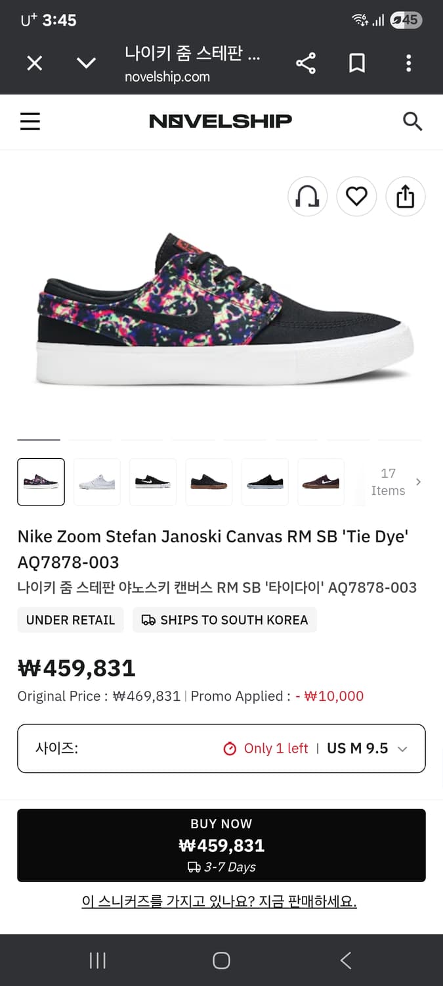Tap the Android home button
The height and width of the screenshot is (986, 443).
click(x=221, y=960)
